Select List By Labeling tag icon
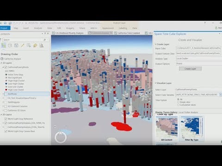 [x=35, y=46]
